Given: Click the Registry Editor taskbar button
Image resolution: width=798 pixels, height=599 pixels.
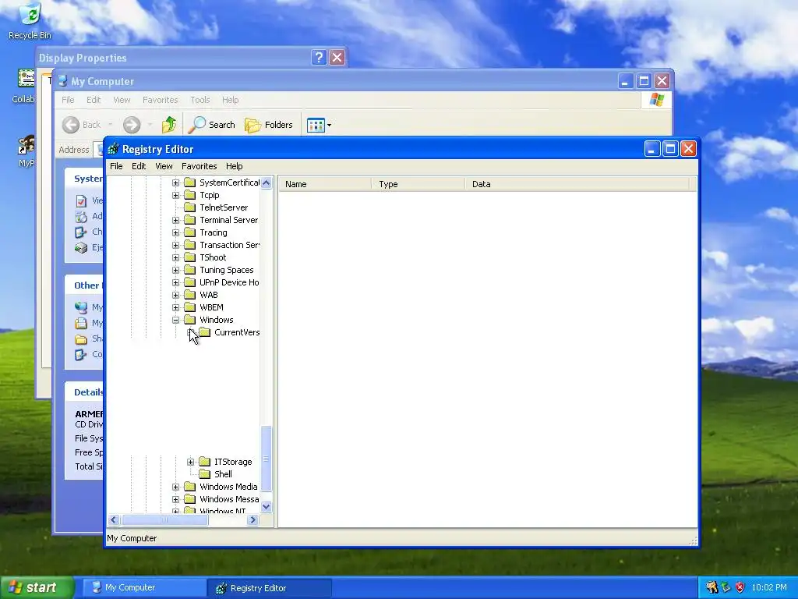Looking at the screenshot, I should (269, 588).
